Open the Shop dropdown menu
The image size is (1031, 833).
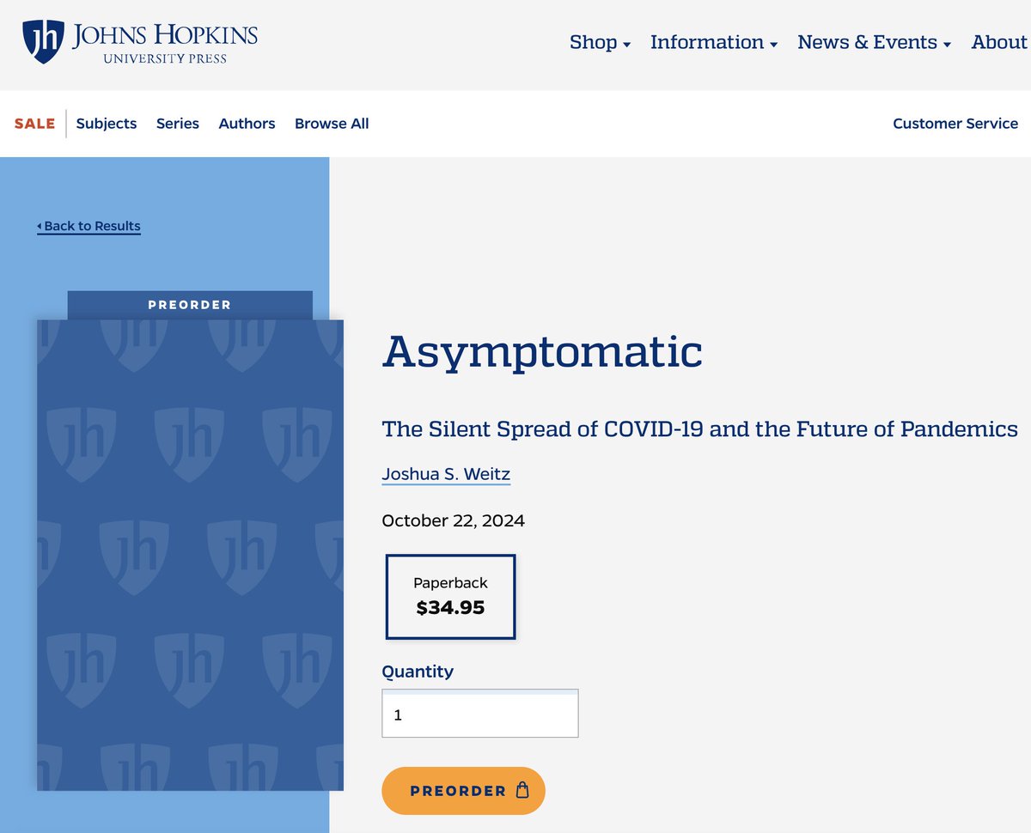600,42
